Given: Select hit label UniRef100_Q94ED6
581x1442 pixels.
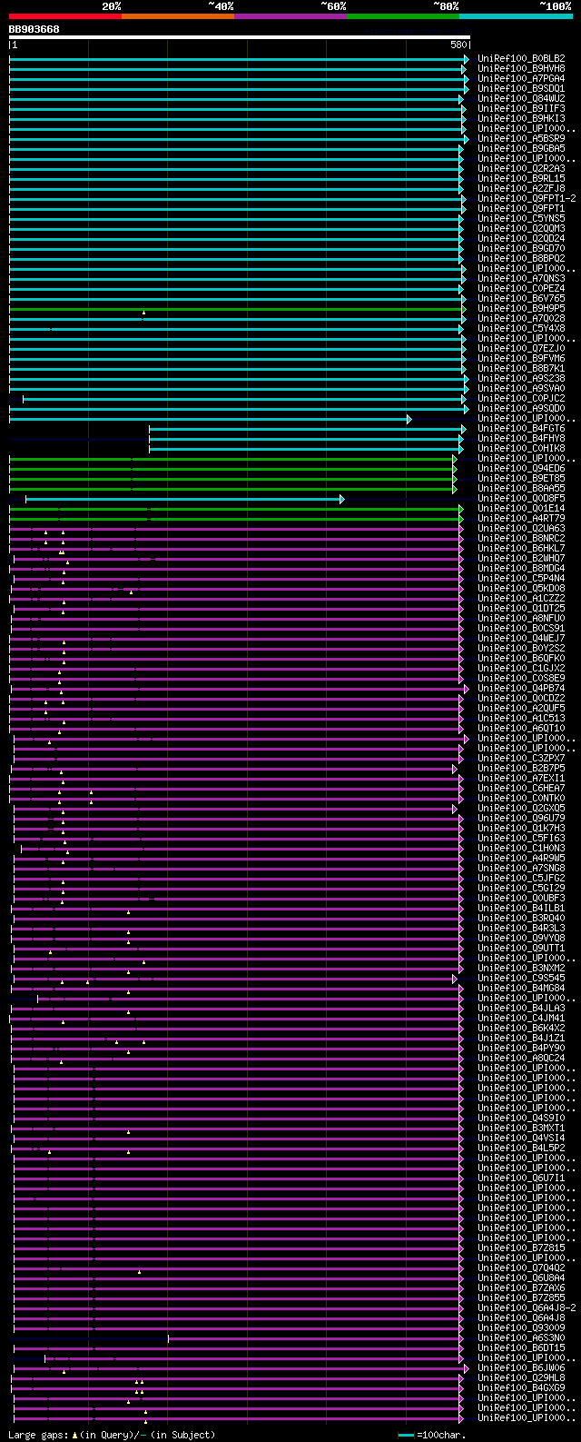Looking at the screenshot, I should [x=521, y=468].
